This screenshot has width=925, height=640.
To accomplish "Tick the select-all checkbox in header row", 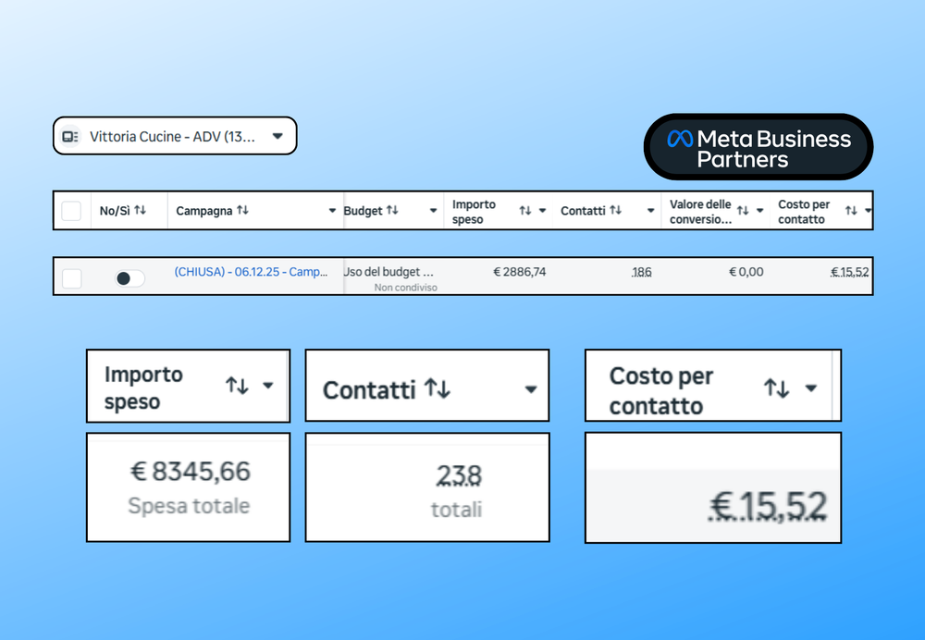I will (71, 211).
